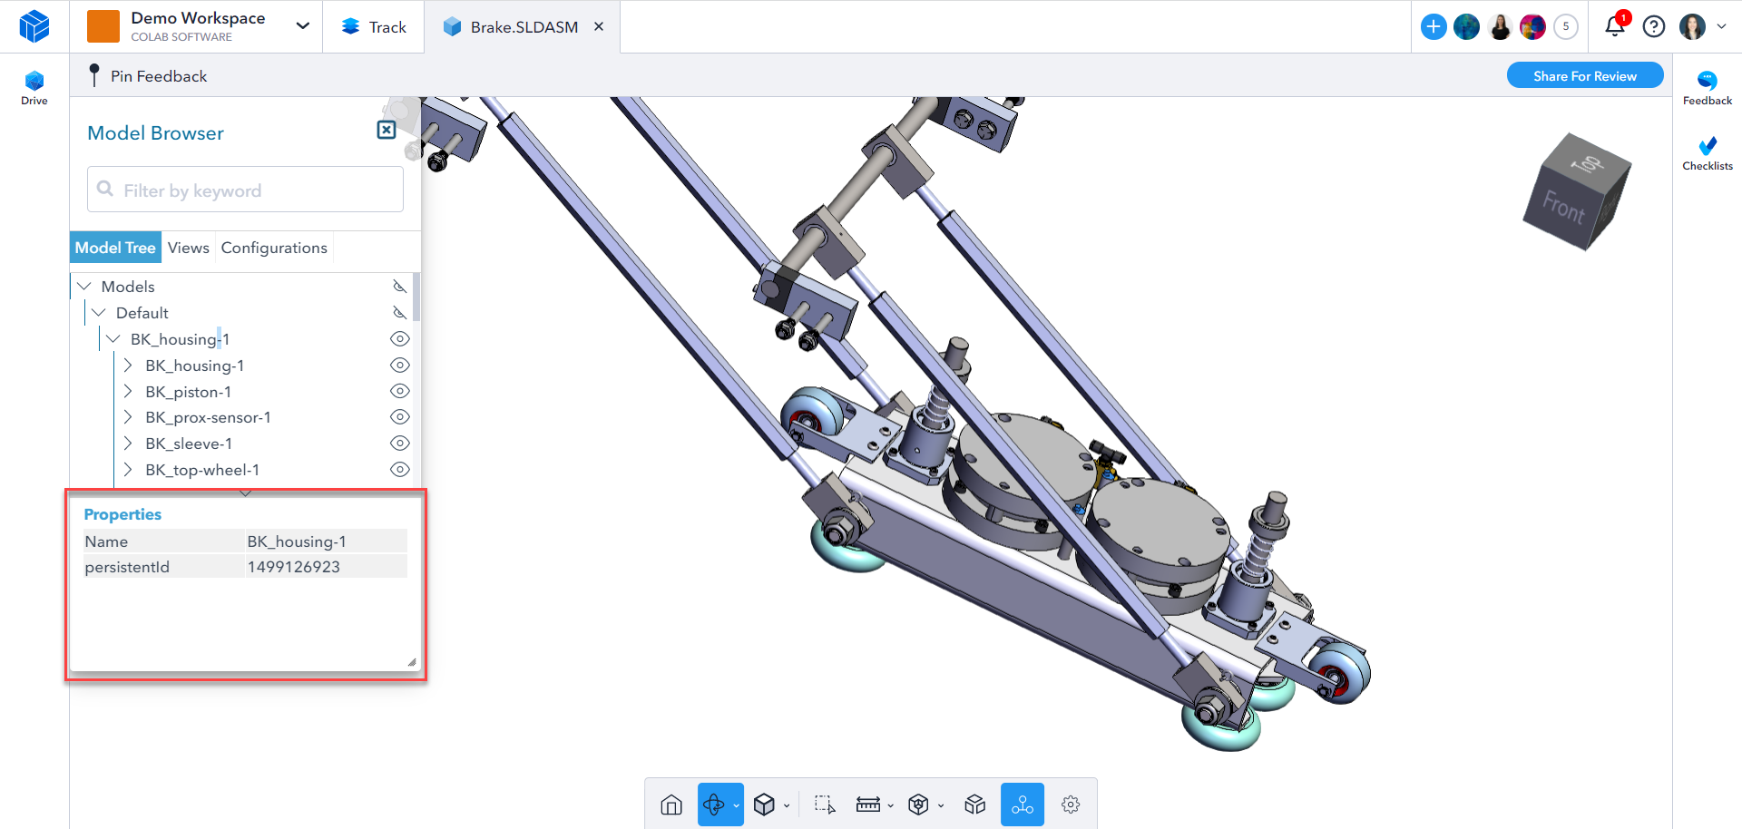Select BK_sleeve-1 in the model tree
Image resolution: width=1742 pixels, height=829 pixels.
click(x=189, y=444)
